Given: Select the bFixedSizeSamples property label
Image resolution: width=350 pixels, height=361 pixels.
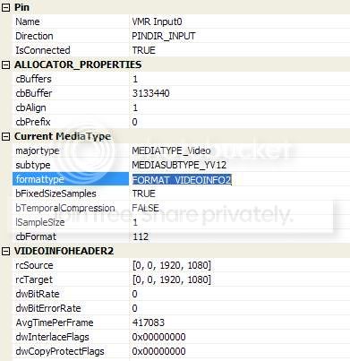Looking at the screenshot, I should [x=55, y=193].
